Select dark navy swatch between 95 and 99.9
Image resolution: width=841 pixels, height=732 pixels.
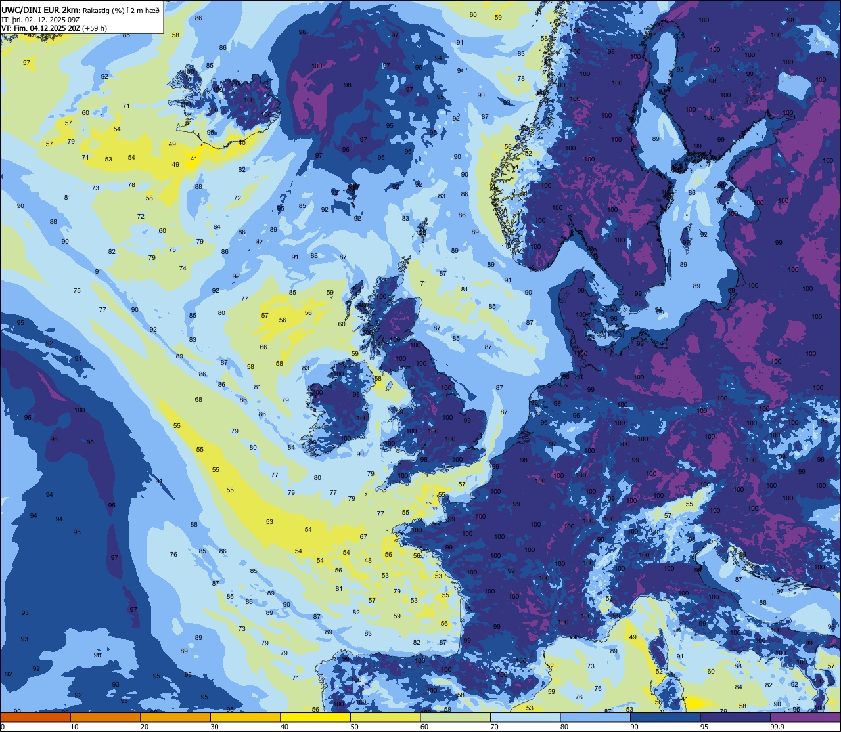(735, 717)
